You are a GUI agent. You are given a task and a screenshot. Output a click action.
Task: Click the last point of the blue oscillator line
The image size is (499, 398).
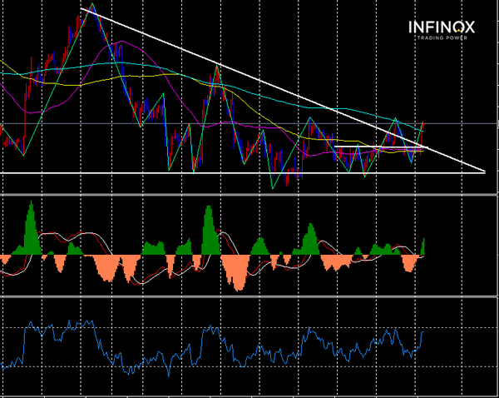(423, 331)
